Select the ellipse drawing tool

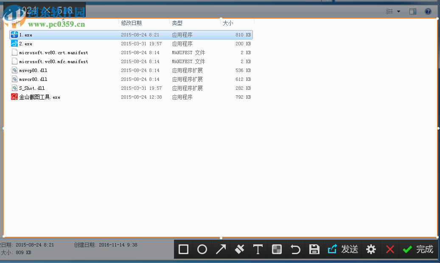pyautogui.click(x=202, y=249)
